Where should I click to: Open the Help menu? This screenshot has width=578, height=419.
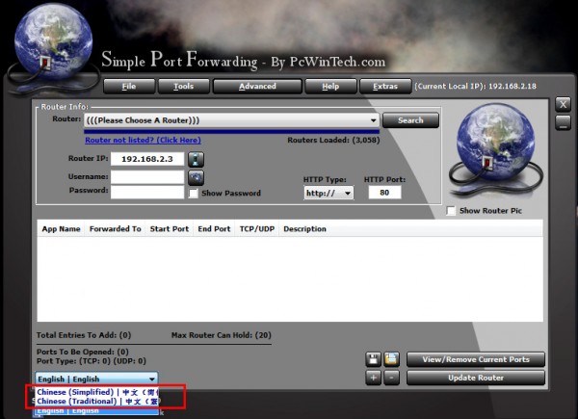tap(330, 87)
